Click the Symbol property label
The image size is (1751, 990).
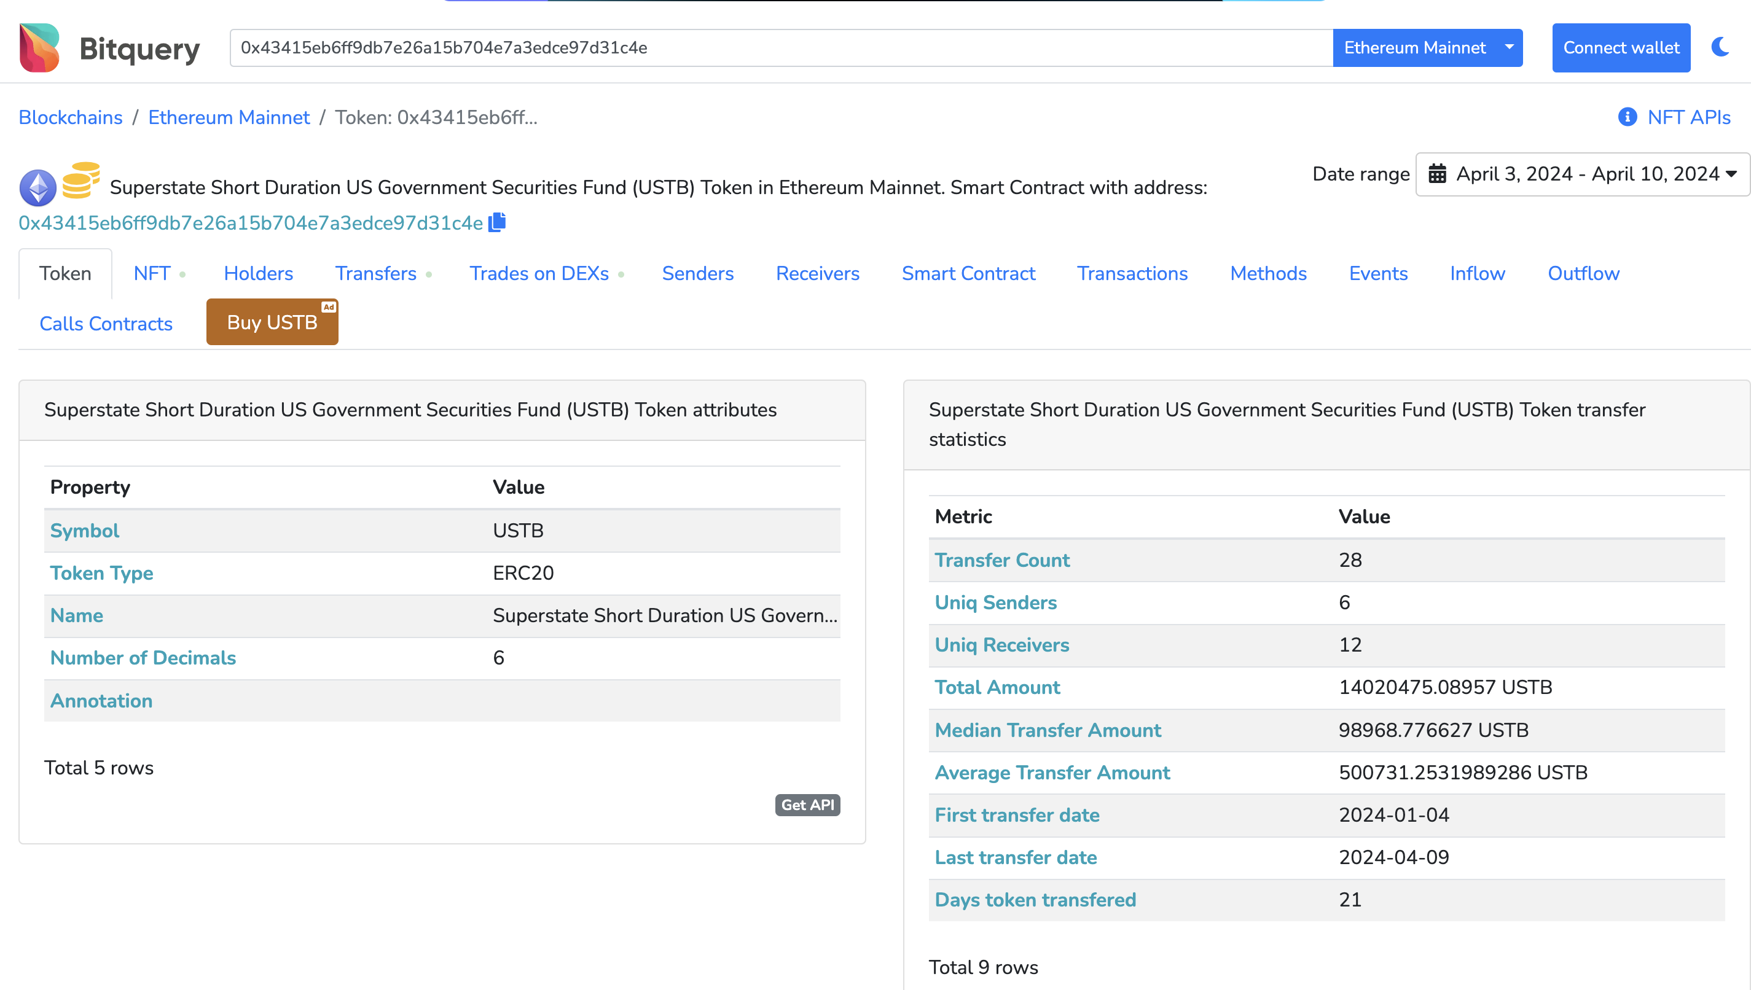[x=84, y=531]
